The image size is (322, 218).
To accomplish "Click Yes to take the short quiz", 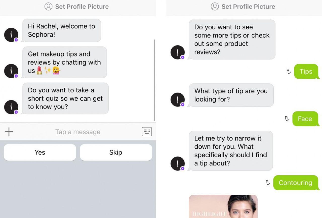I will coord(39,152).
